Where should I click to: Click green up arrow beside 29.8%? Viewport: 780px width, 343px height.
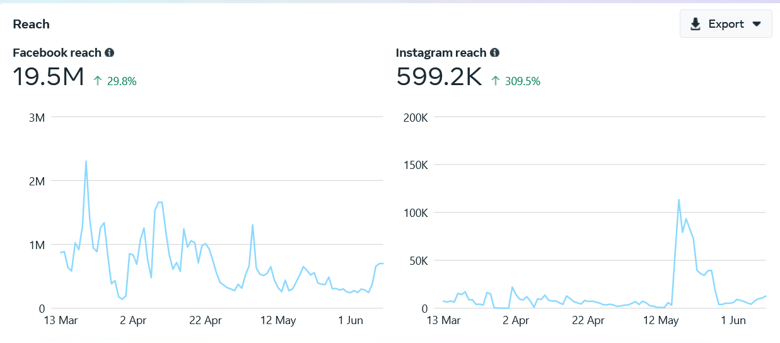pos(98,81)
